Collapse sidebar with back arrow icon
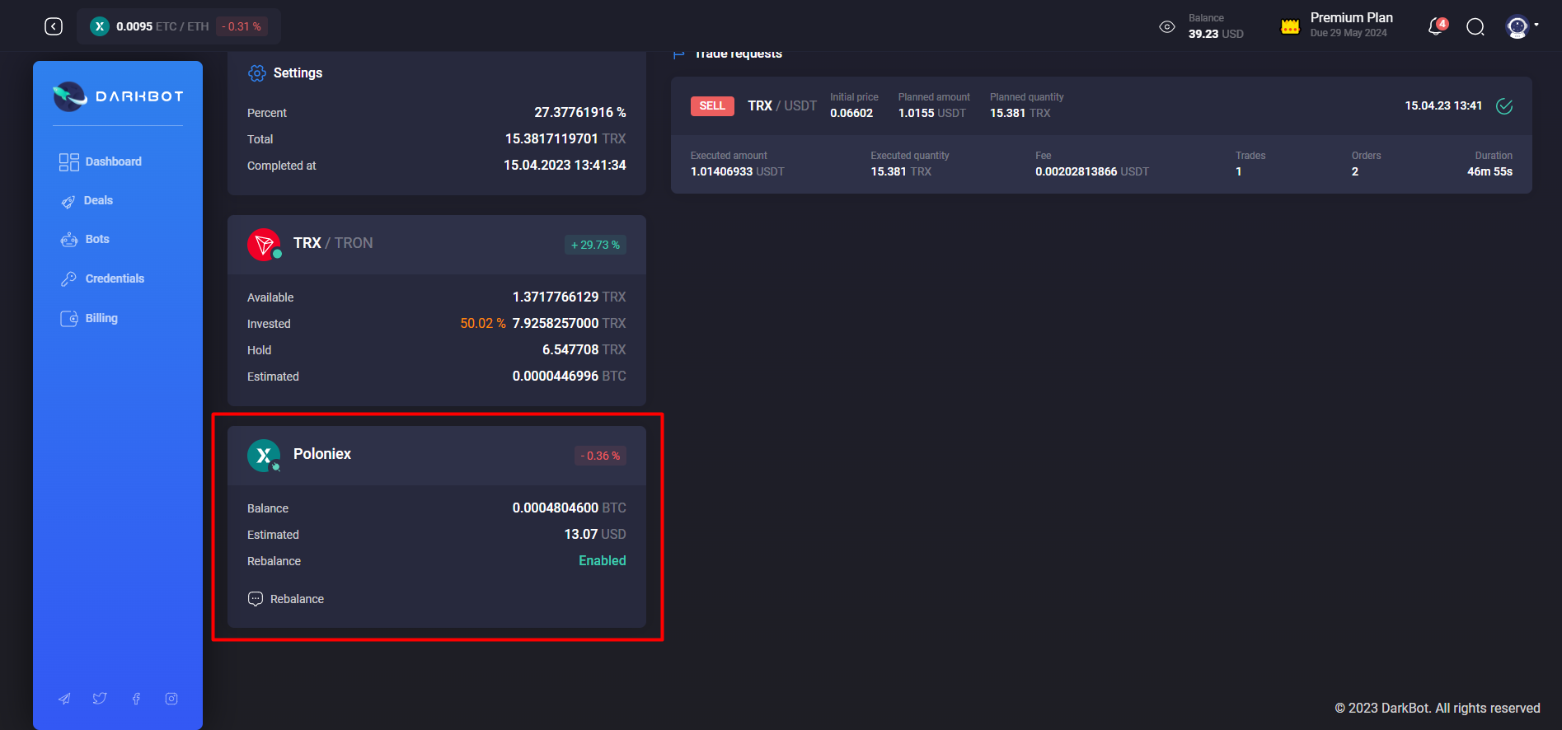1562x730 pixels. tap(54, 26)
